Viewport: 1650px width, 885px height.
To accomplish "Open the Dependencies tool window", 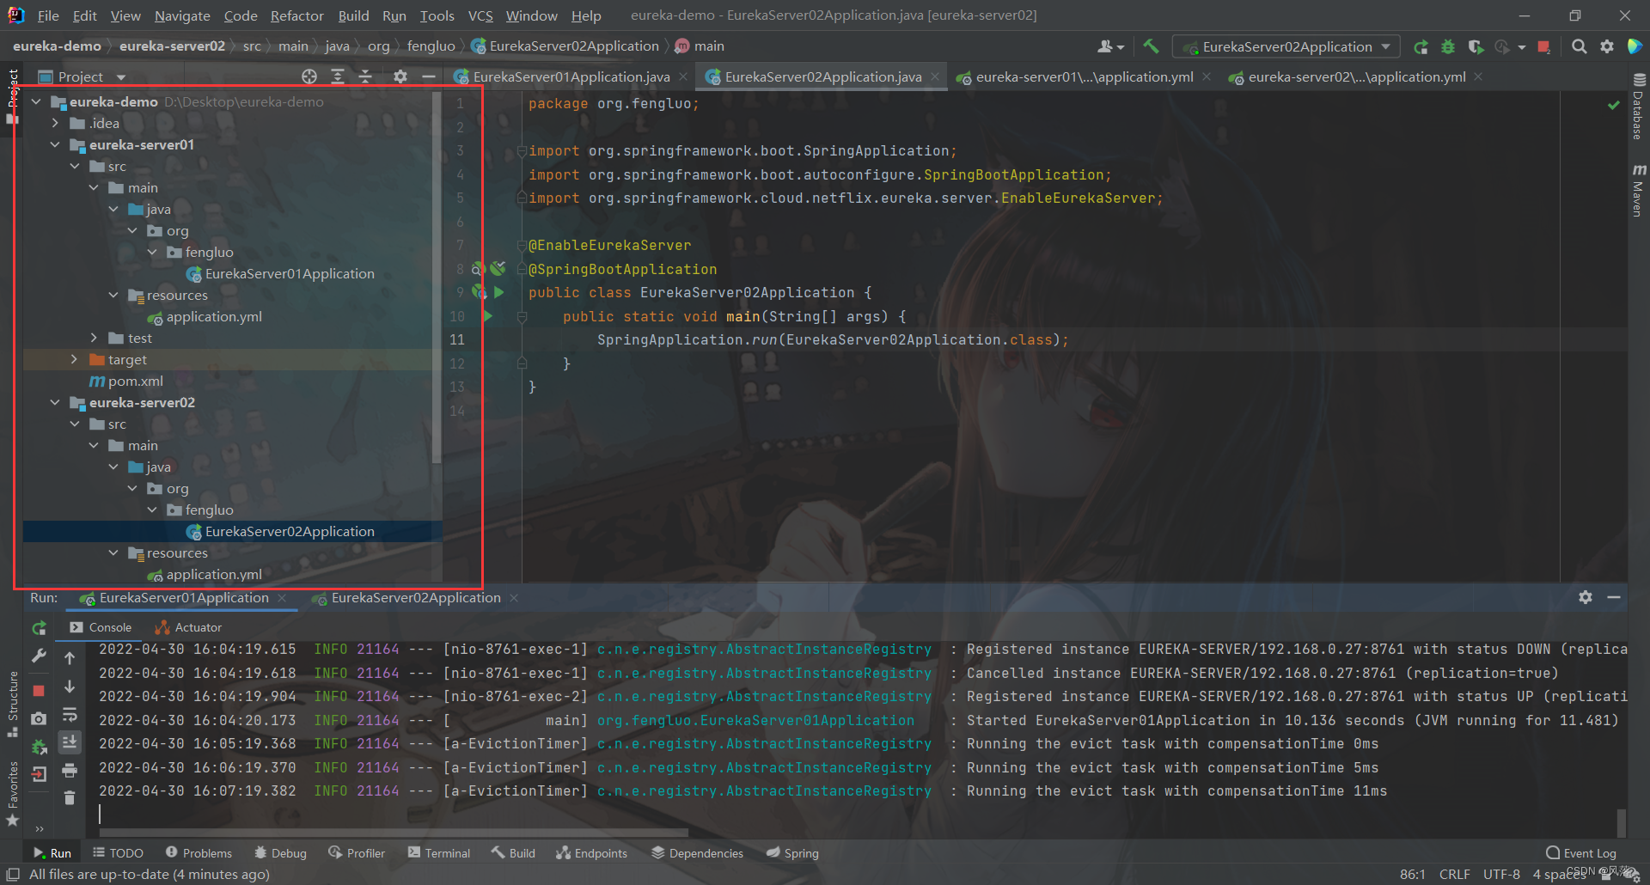I will (x=697, y=853).
